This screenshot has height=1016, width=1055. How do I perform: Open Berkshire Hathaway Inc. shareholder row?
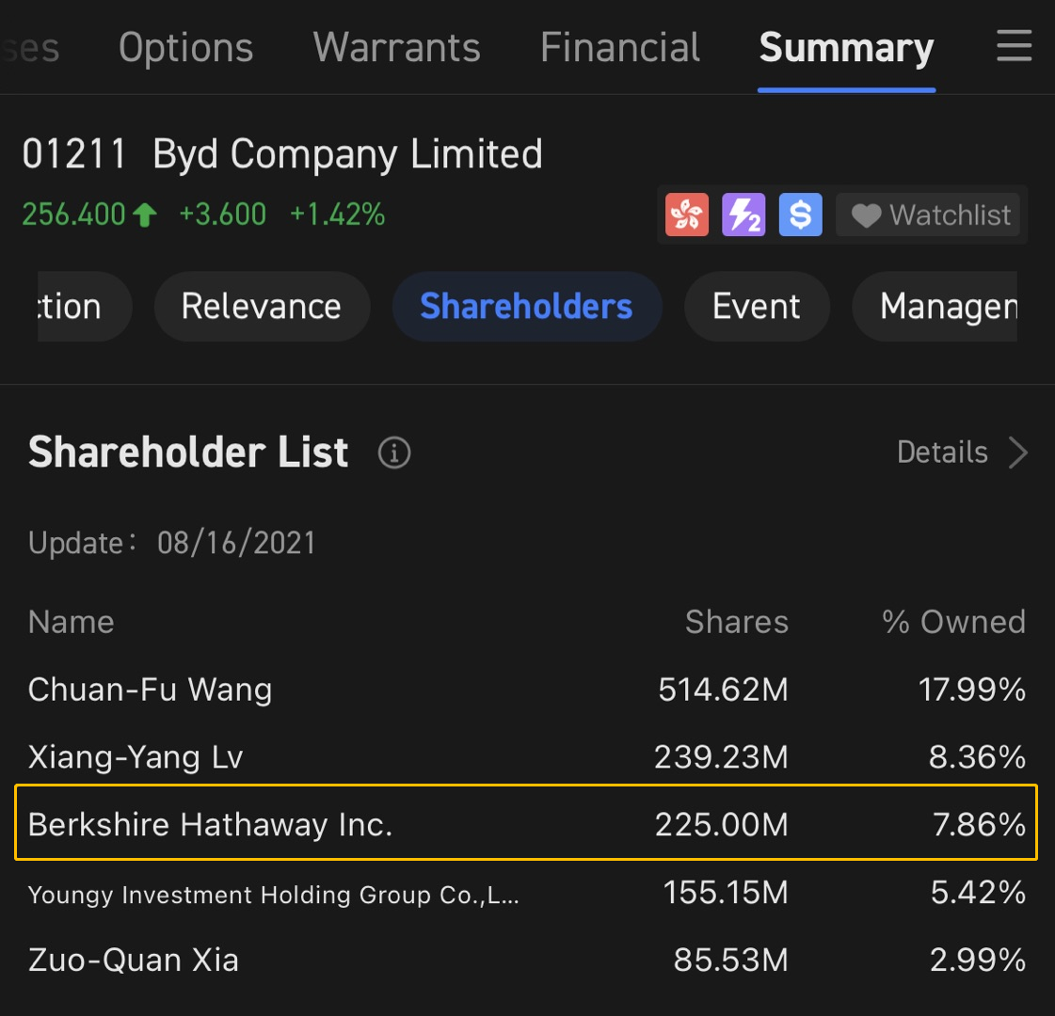point(526,822)
